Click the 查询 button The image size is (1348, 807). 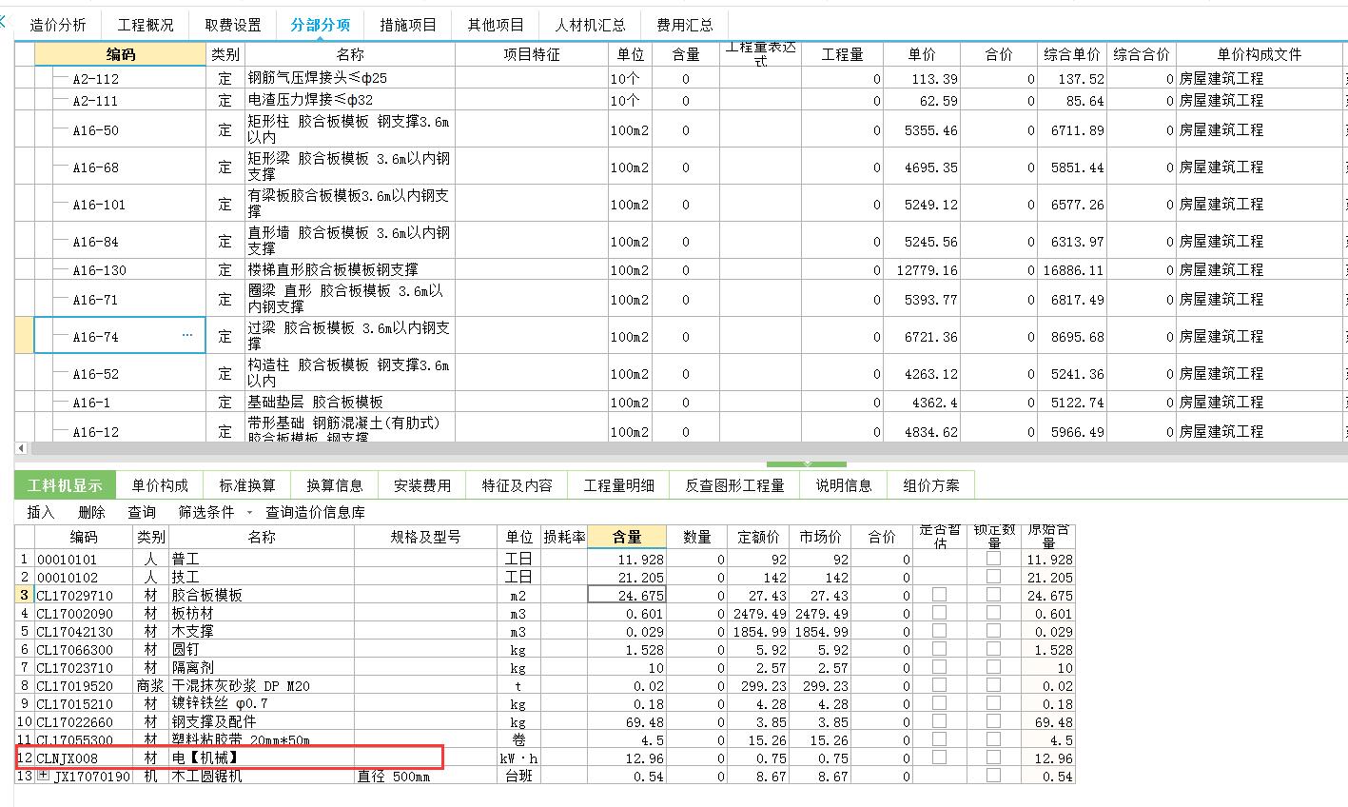[x=142, y=512]
